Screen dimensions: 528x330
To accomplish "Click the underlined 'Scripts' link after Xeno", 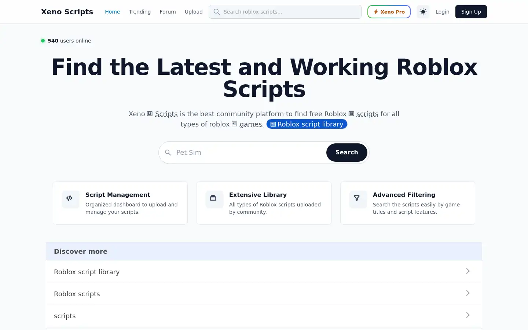I will 166,114.
